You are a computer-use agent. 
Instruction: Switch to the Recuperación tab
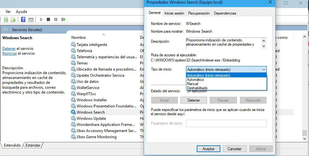[199, 13]
